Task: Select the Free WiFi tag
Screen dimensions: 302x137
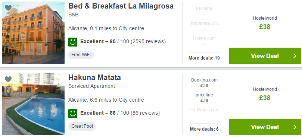Action: click(x=81, y=55)
